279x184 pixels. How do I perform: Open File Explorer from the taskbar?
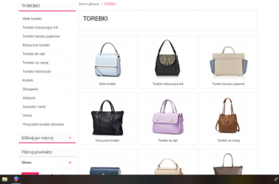tap(5, 179)
